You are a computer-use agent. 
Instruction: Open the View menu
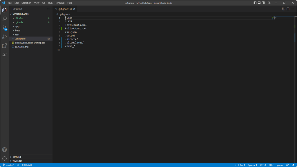tap(37, 3)
